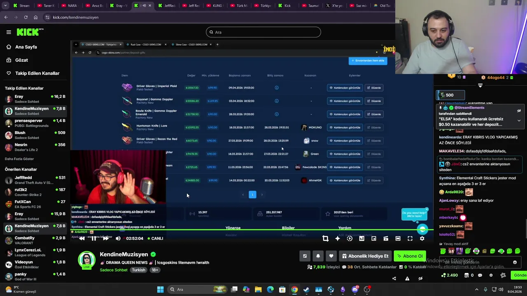Share the stream using share icon
527x296 pixels.
click(394, 278)
